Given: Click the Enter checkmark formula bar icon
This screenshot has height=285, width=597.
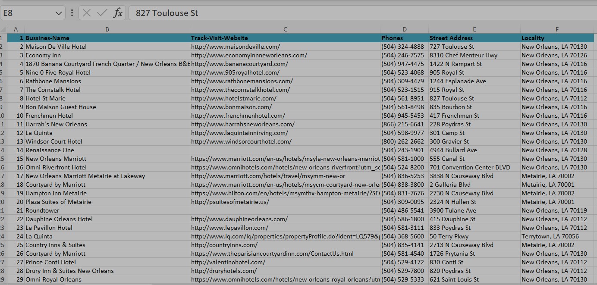Looking at the screenshot, I should (102, 13).
